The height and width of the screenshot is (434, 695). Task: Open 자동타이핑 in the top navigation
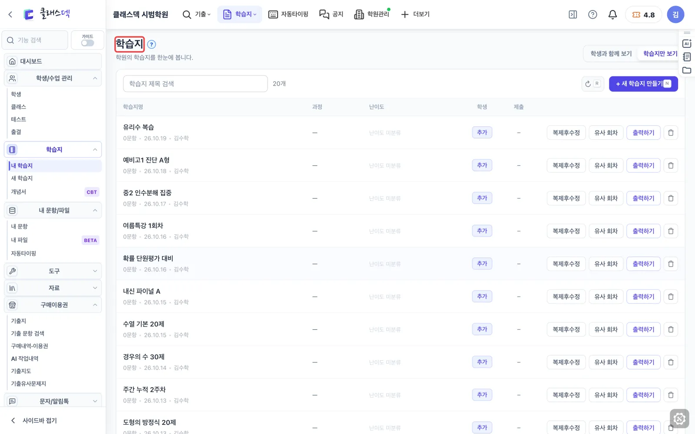[x=288, y=14]
